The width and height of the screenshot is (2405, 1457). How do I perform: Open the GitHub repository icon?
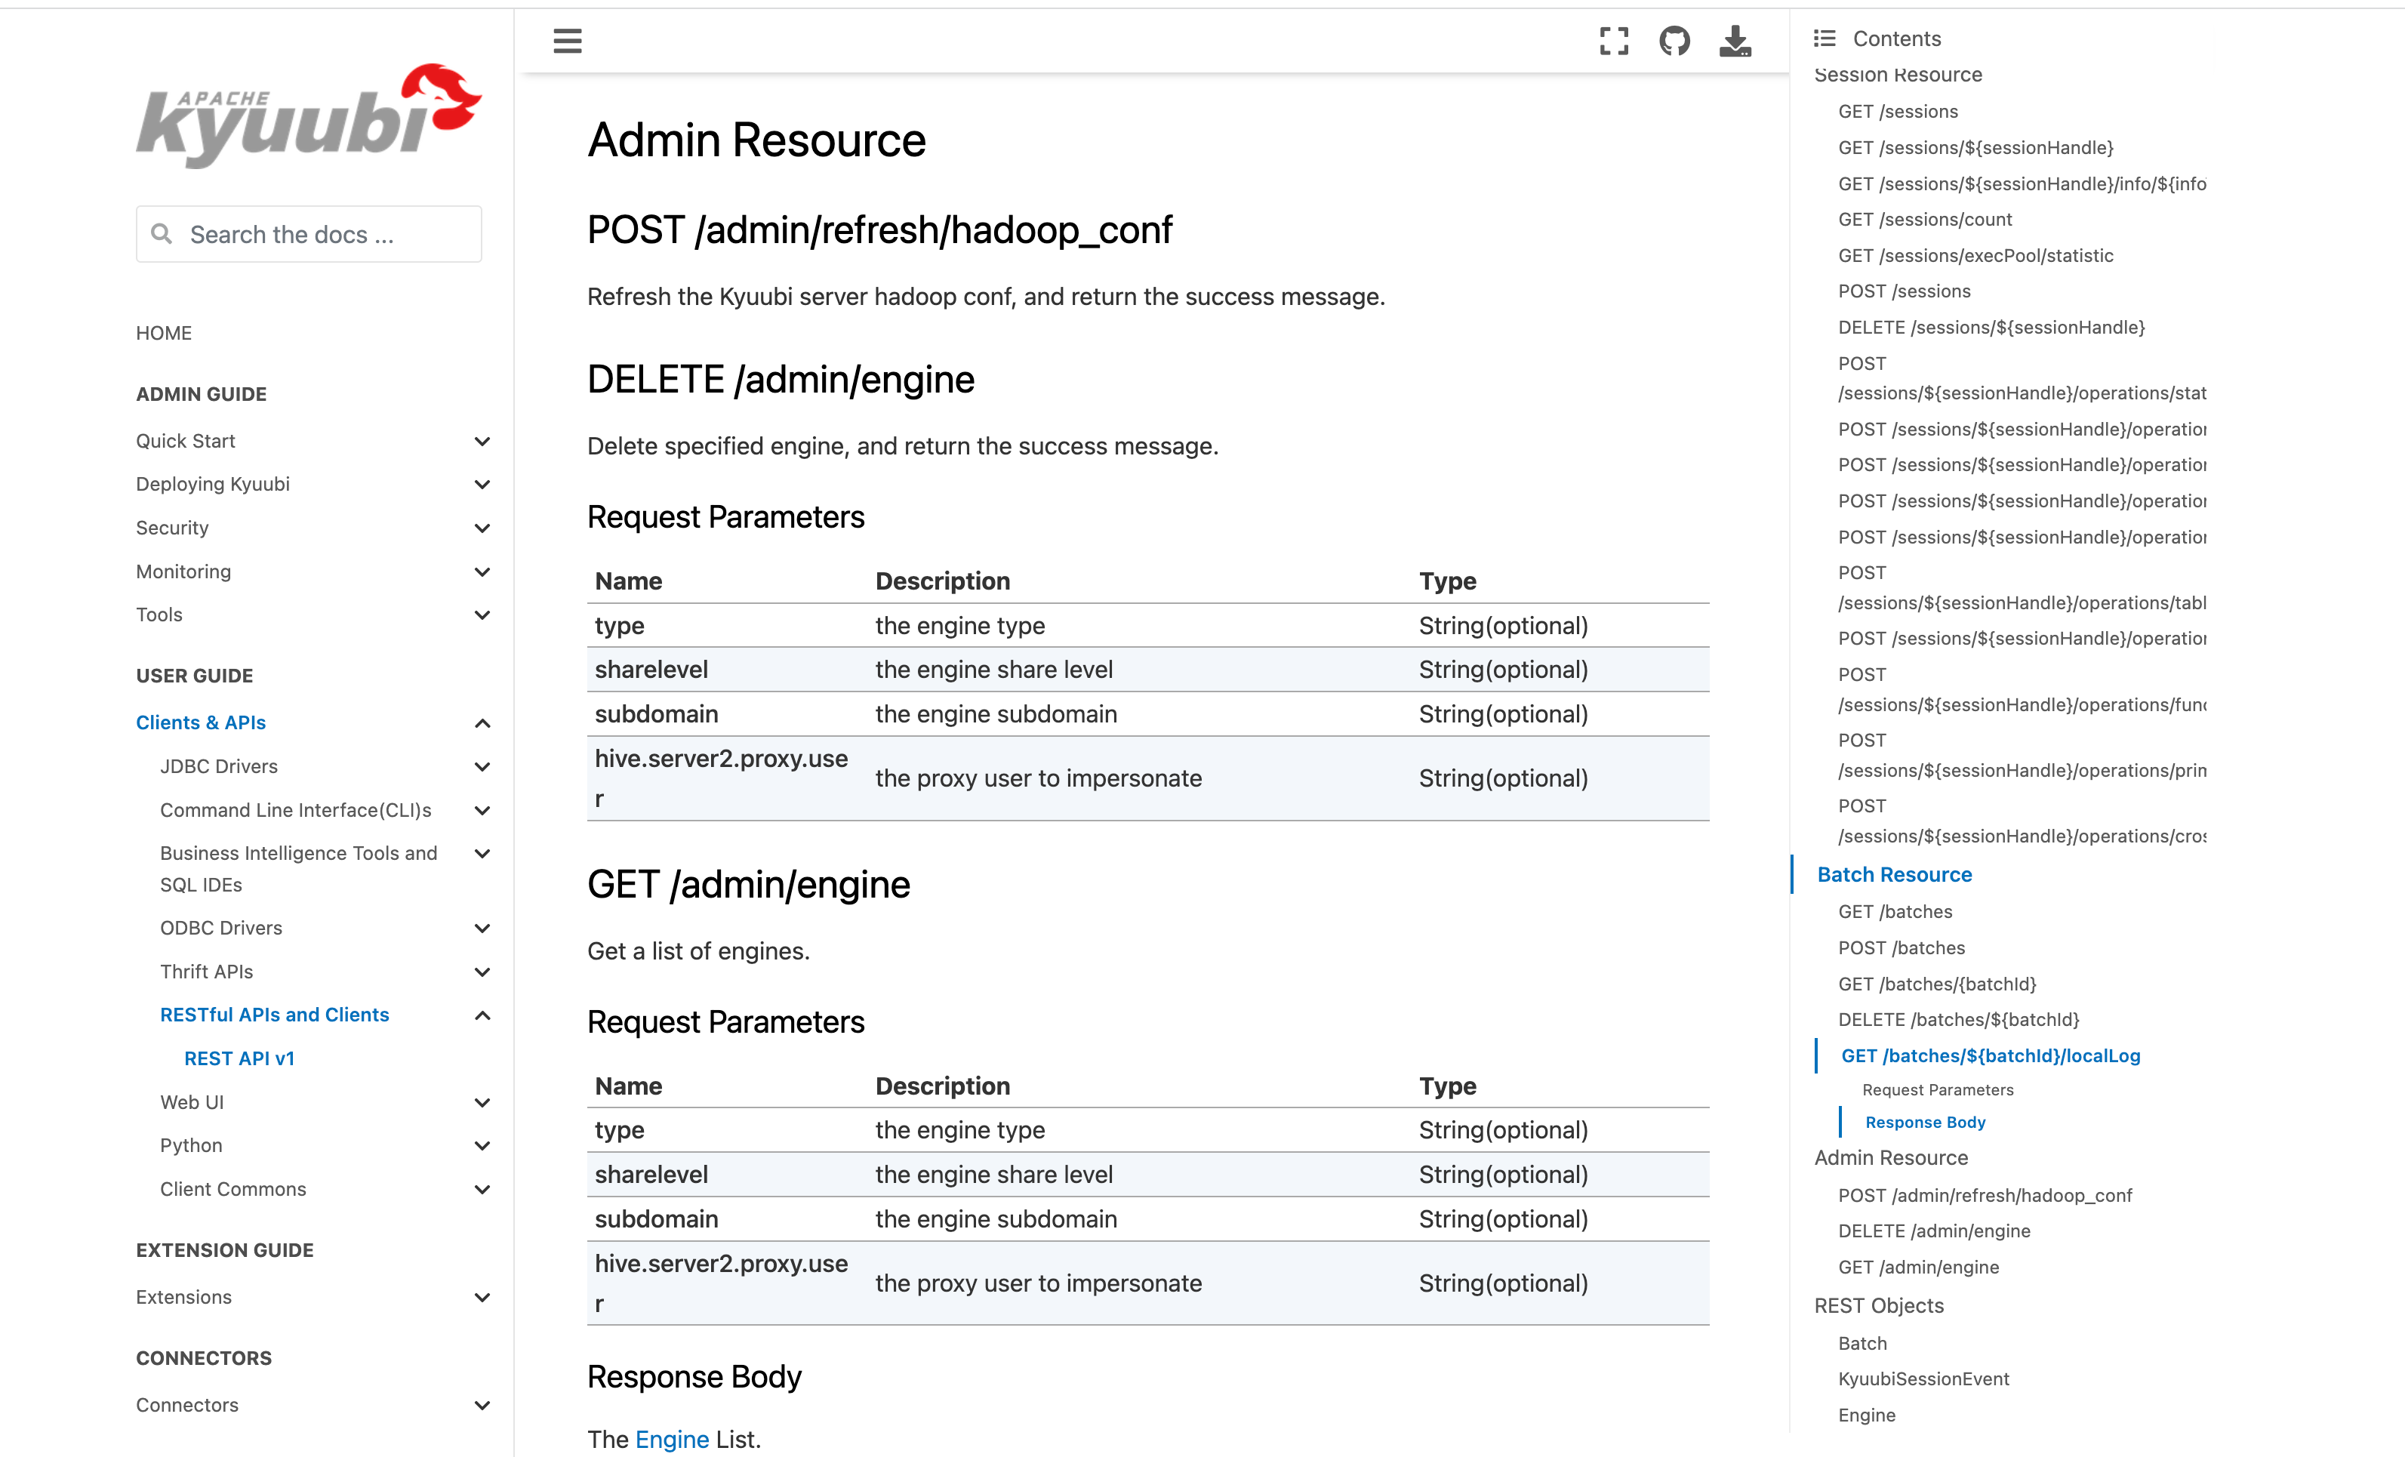click(1674, 41)
